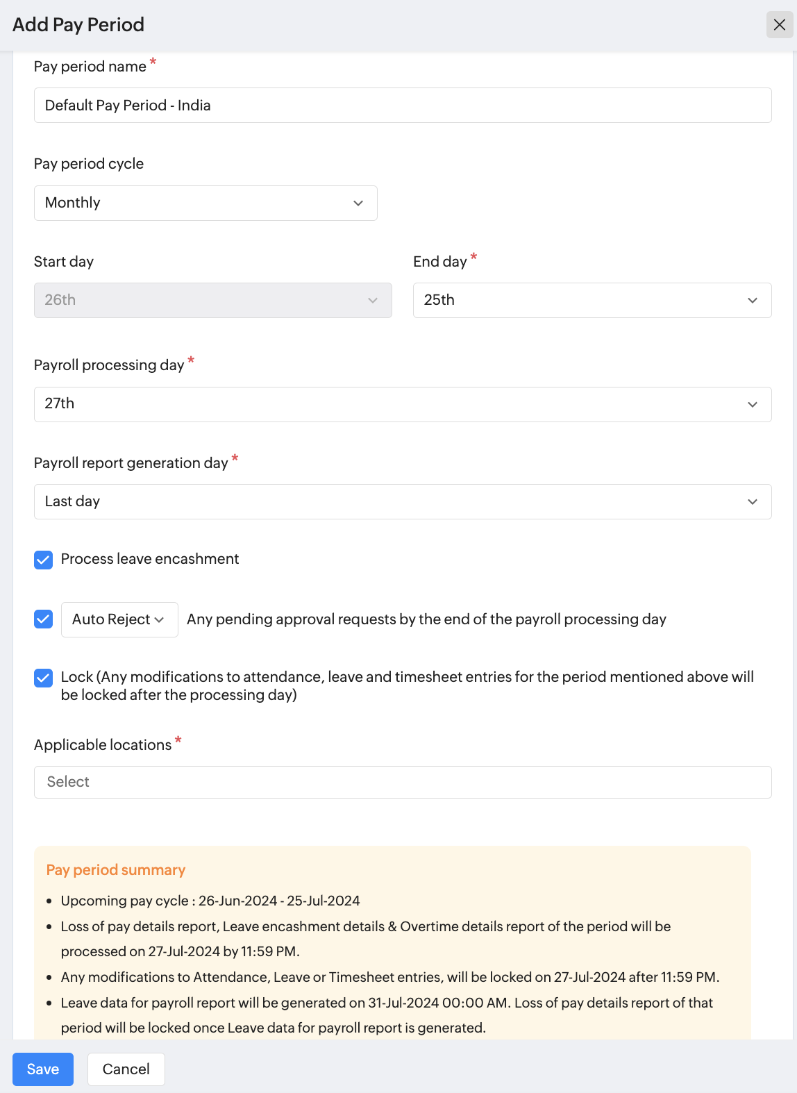This screenshot has height=1093, width=797.
Task: Close the Add Pay Period dialog
Action: 779,25
